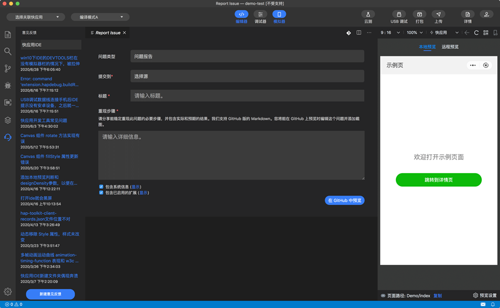
Task: Click the mail icon in status bar
Action: [483, 304]
